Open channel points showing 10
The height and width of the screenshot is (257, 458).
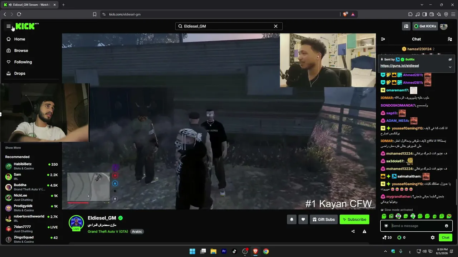coord(387,237)
